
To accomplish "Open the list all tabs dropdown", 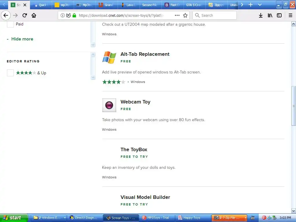I will pyautogui.click(x=260, y=5).
